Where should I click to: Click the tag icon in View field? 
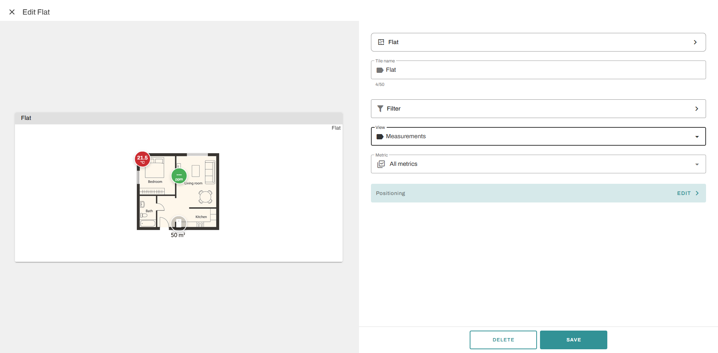(380, 137)
